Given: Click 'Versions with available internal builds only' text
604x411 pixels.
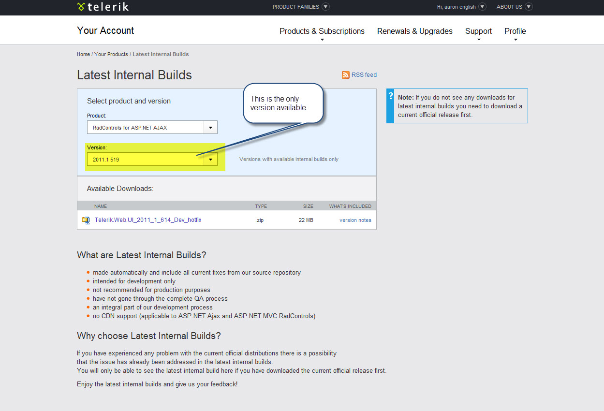Looking at the screenshot, I should [289, 159].
